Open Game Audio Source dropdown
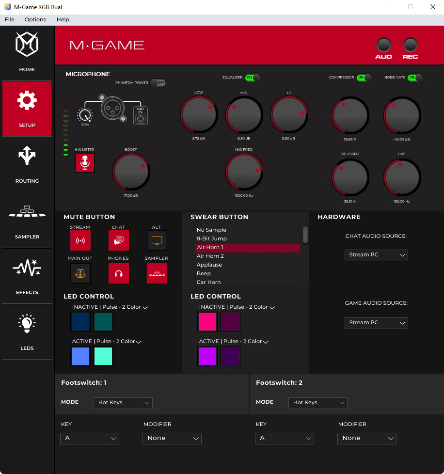The width and height of the screenshot is (444, 474). (376, 323)
